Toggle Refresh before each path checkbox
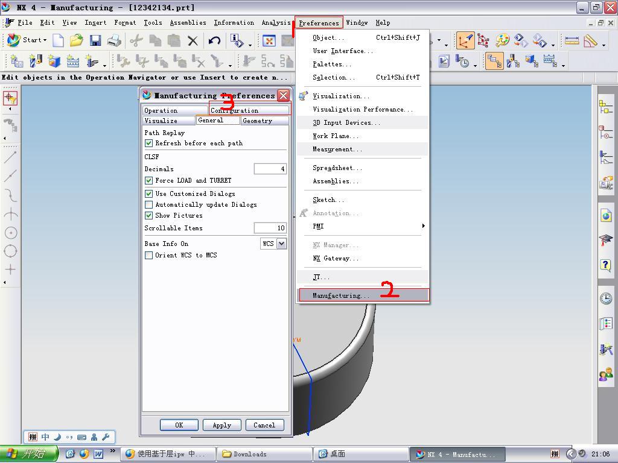Viewport: 618px width, 463px height. coord(148,143)
